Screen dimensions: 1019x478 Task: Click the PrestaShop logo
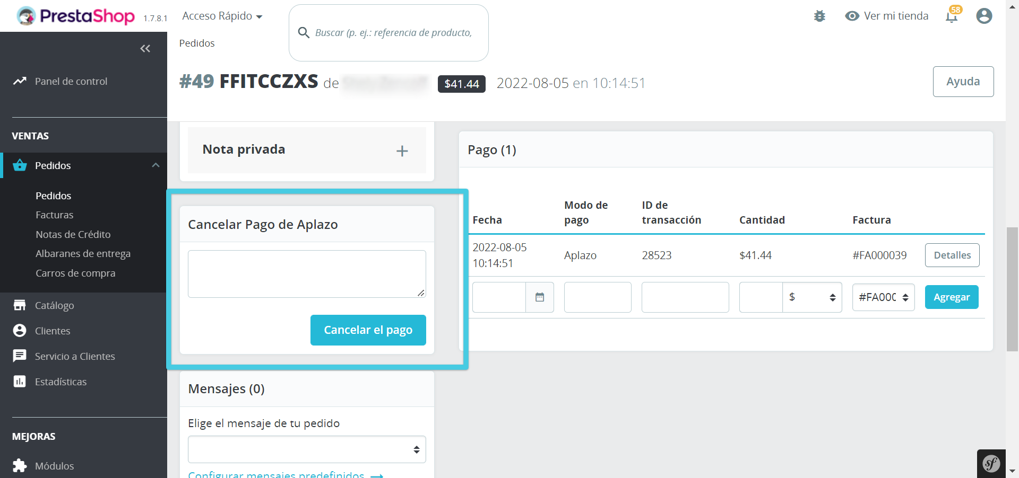click(76, 16)
